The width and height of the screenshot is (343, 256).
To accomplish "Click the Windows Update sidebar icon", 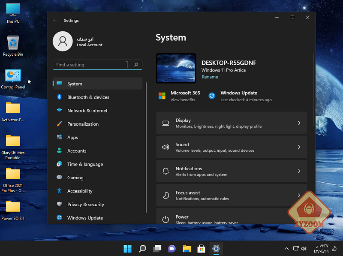I will (59, 217).
